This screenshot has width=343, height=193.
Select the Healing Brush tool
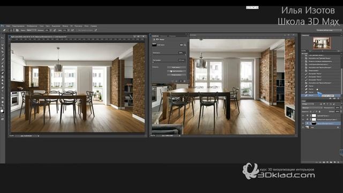coord(3,59)
